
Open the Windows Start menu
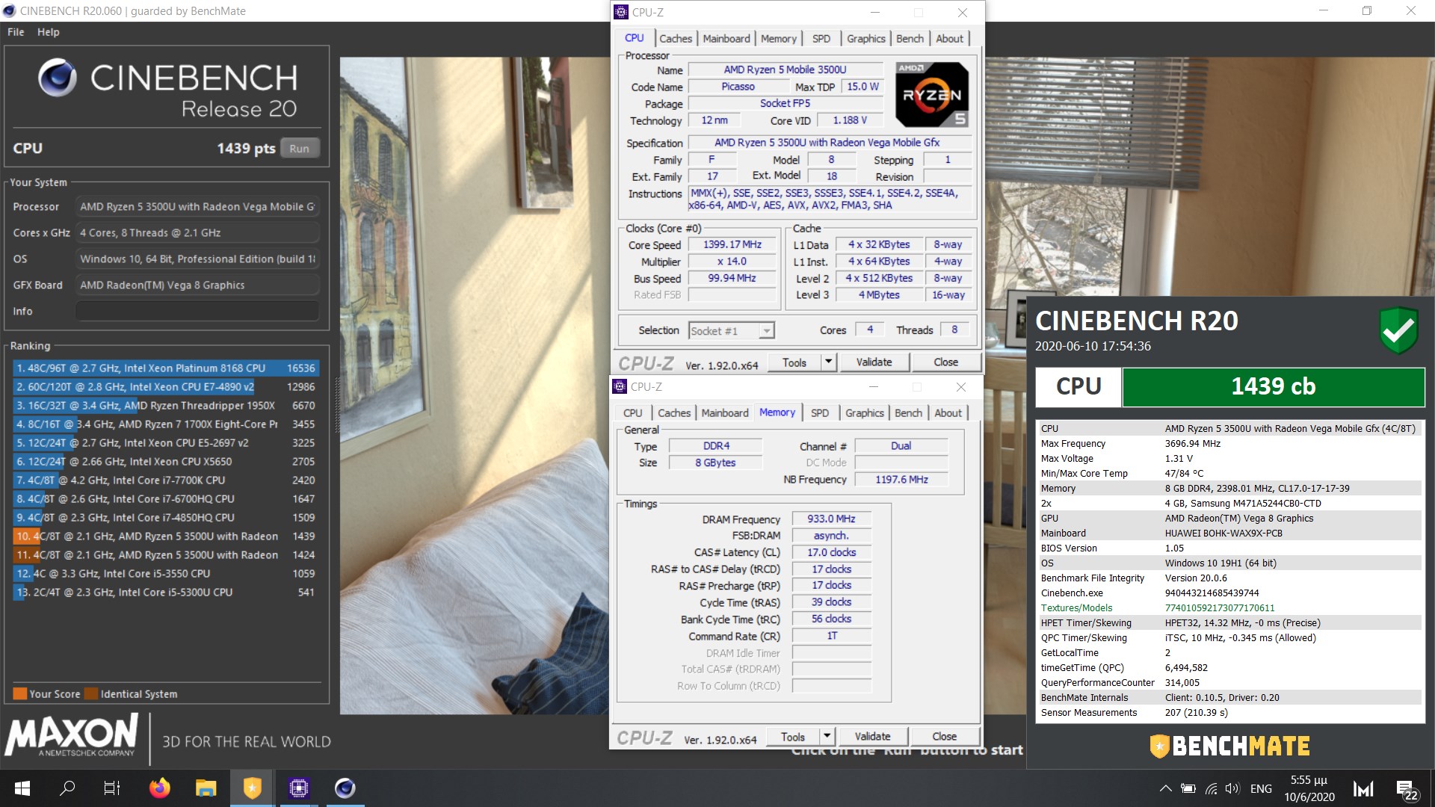tap(22, 788)
